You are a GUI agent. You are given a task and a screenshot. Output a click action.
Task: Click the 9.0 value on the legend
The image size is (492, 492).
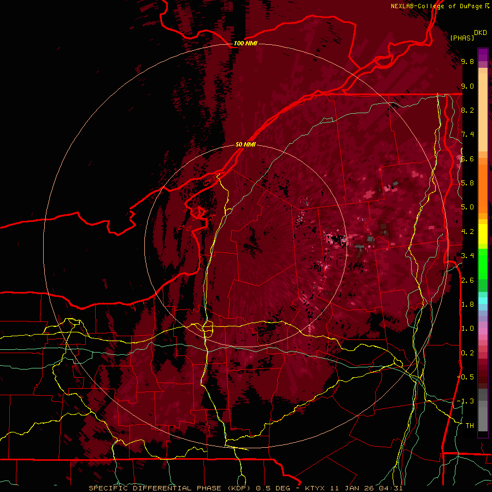click(x=467, y=86)
